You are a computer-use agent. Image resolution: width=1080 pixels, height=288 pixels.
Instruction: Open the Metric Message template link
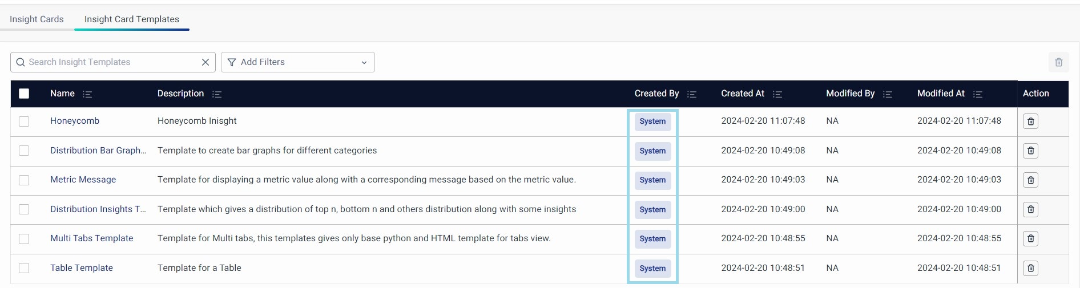[83, 180]
